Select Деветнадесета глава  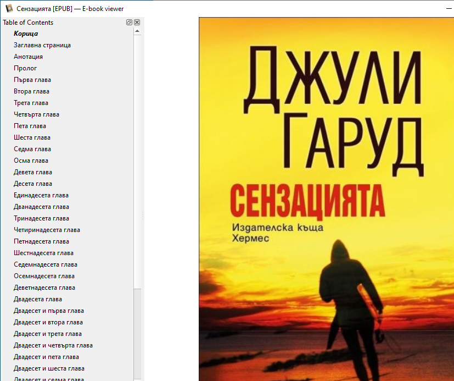(44, 288)
